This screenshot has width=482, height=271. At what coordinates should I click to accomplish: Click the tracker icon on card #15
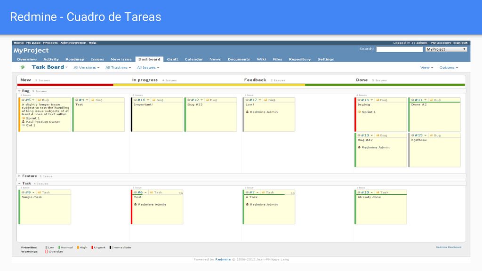pos(431,135)
